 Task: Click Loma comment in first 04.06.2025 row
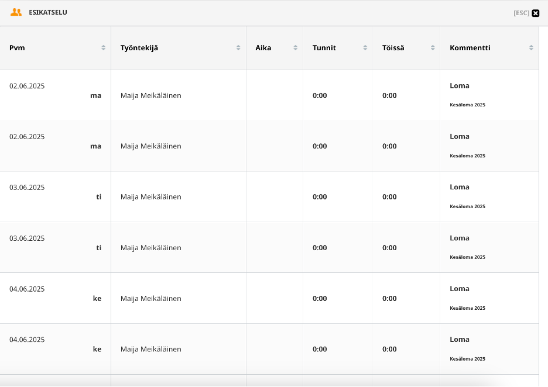click(460, 289)
